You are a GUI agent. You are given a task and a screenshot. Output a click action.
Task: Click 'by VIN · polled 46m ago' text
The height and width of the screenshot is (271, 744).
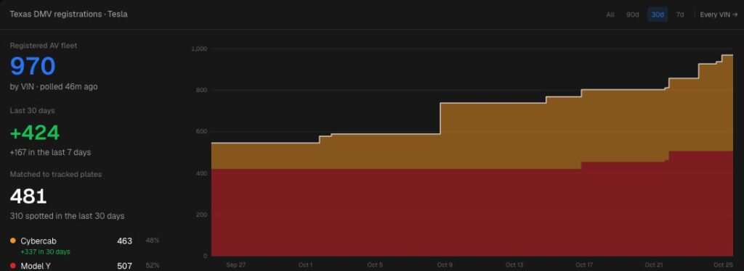coord(54,86)
